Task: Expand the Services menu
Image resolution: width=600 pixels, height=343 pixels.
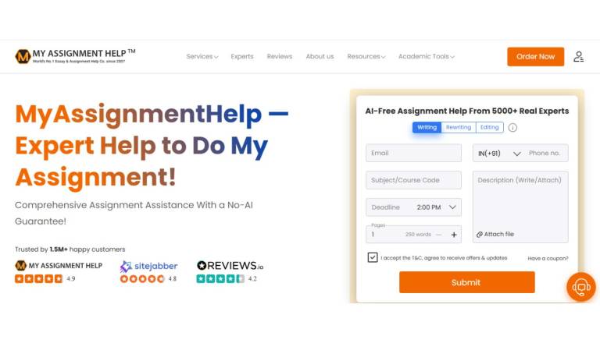Action: 202,57
